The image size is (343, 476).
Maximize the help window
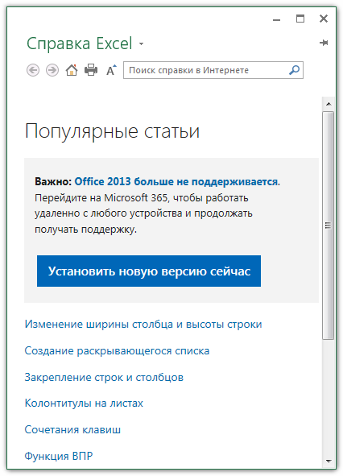(300, 19)
